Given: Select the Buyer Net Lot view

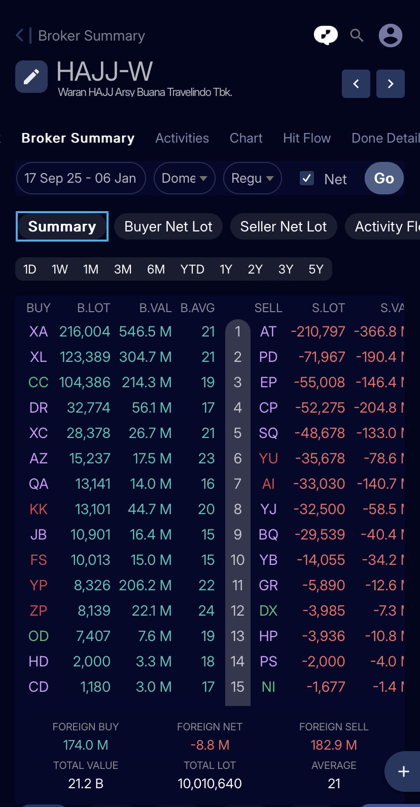Looking at the screenshot, I should 168,226.
